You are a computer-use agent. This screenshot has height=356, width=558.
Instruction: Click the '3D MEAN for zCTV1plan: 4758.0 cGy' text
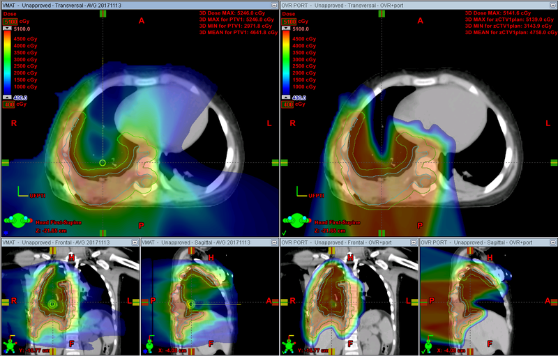[x=511, y=32]
